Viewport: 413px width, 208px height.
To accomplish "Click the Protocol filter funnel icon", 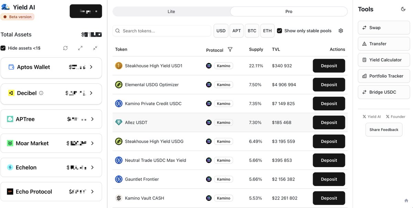I will pyautogui.click(x=230, y=49).
